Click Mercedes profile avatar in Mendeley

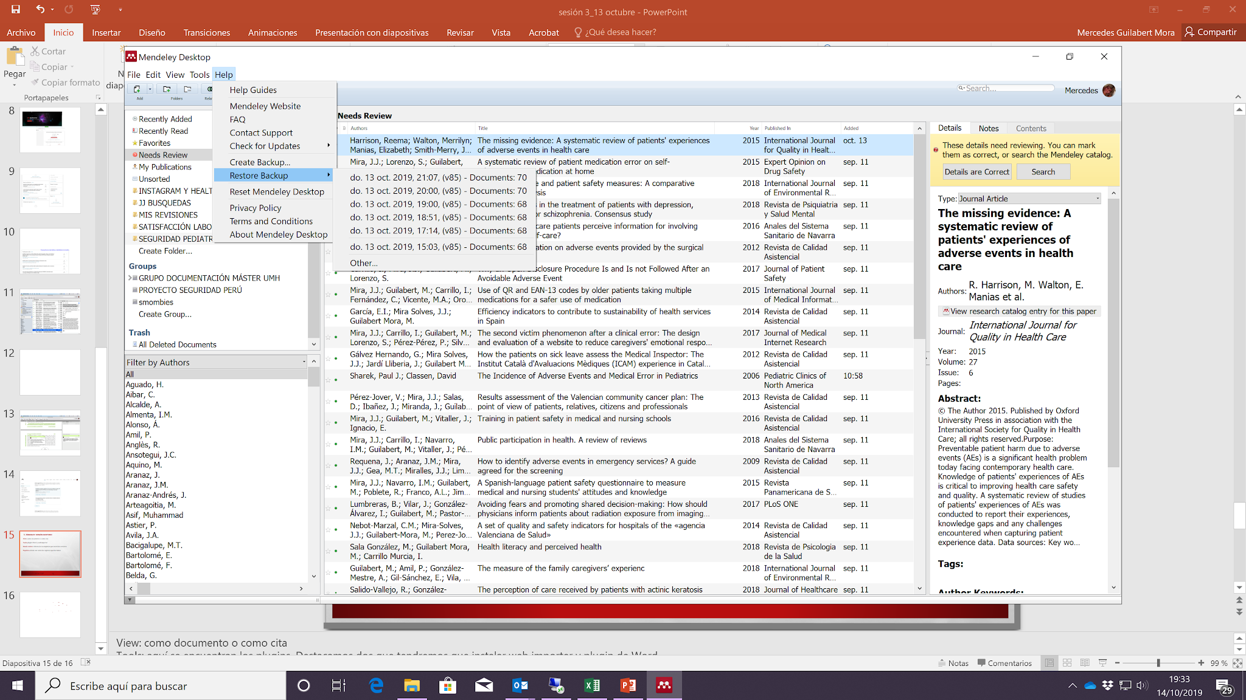tap(1109, 91)
